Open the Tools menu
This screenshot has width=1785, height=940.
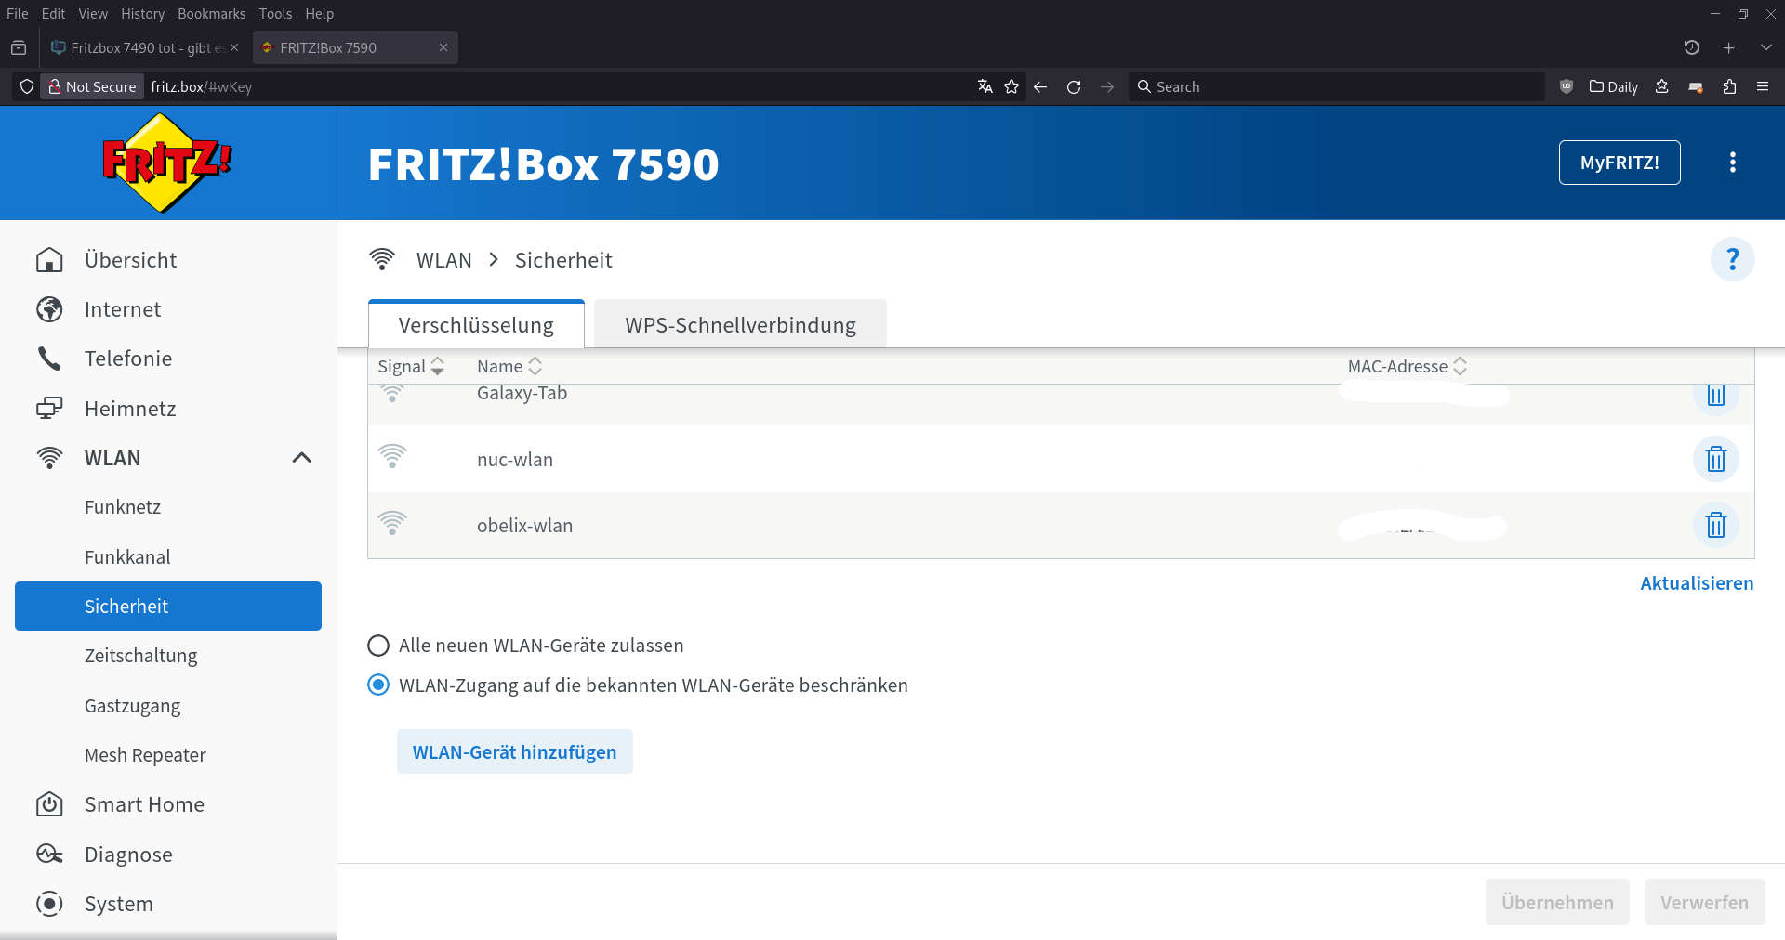pyautogui.click(x=275, y=14)
